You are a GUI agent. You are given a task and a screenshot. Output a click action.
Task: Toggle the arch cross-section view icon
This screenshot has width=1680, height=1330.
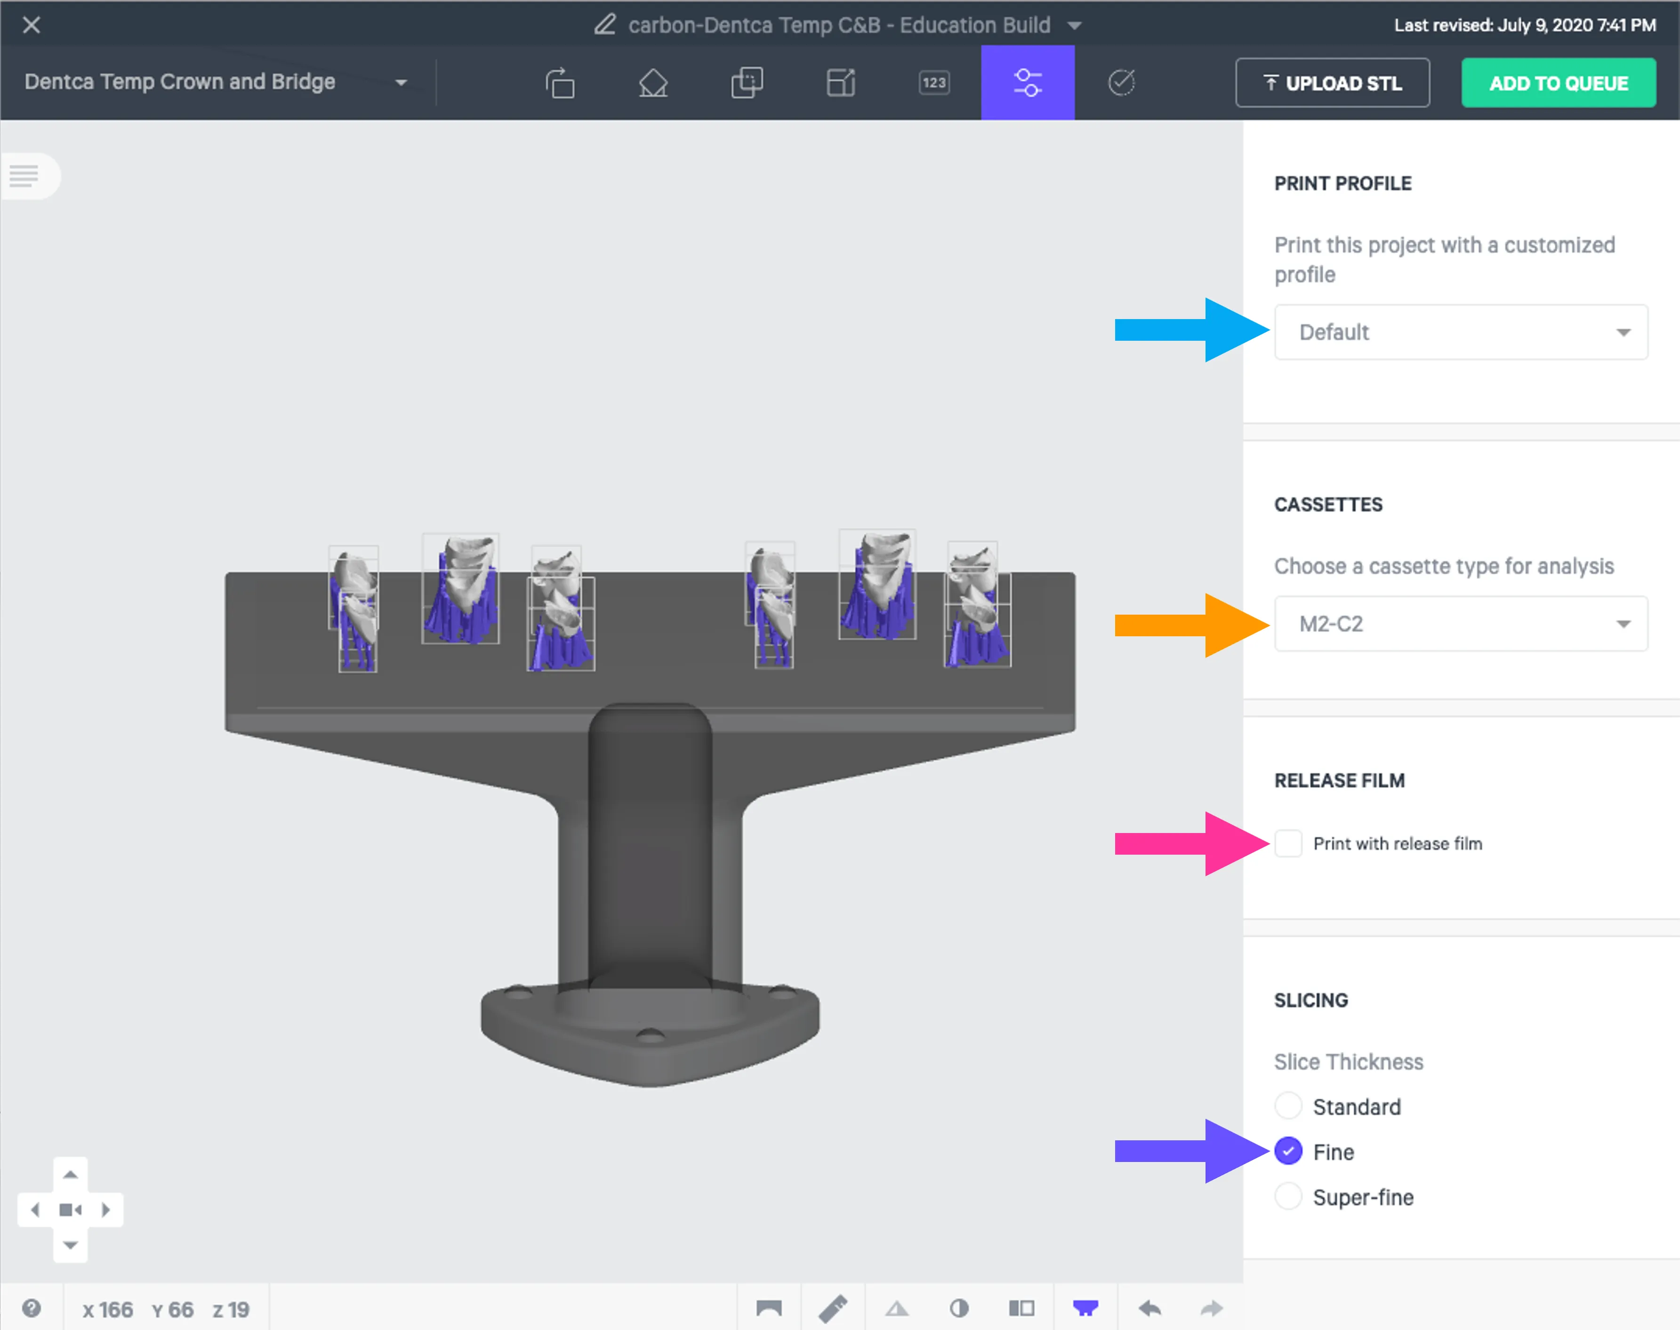[x=769, y=1308]
